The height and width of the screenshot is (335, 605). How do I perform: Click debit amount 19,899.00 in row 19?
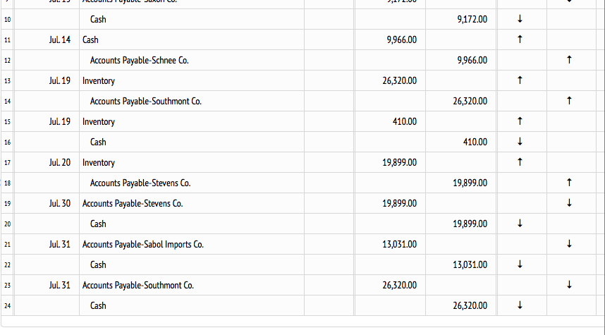(400, 203)
